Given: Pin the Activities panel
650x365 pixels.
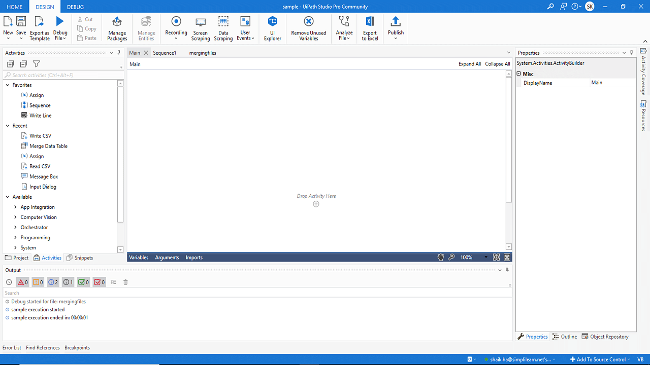Looking at the screenshot, I should coord(119,53).
